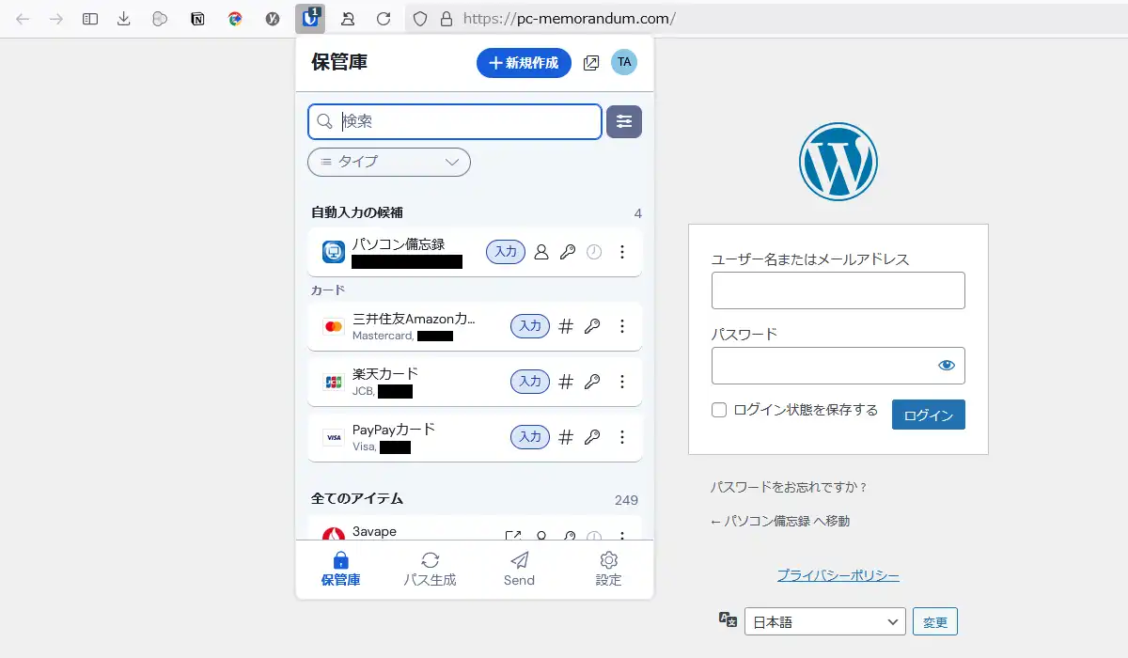The image size is (1128, 658).
Task: Copy card number icon for 楽天カード
Action: tap(566, 382)
